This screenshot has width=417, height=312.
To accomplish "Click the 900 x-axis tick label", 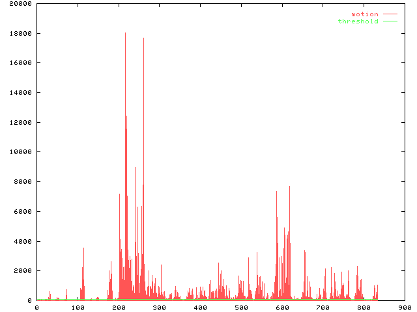I will (x=405, y=307).
